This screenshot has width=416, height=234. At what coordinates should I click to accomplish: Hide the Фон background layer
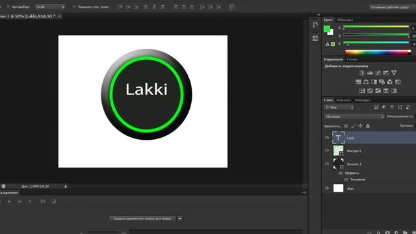(x=327, y=188)
